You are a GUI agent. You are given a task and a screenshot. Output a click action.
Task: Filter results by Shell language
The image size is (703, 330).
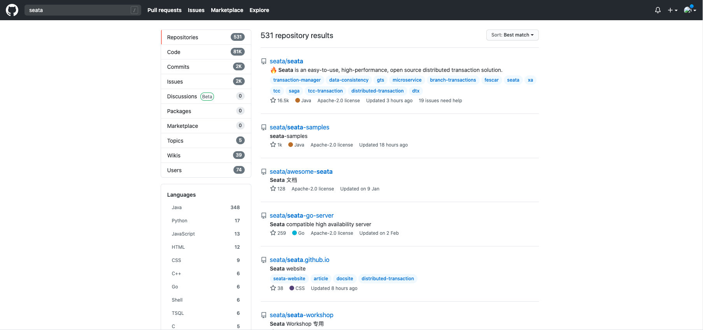206,300
